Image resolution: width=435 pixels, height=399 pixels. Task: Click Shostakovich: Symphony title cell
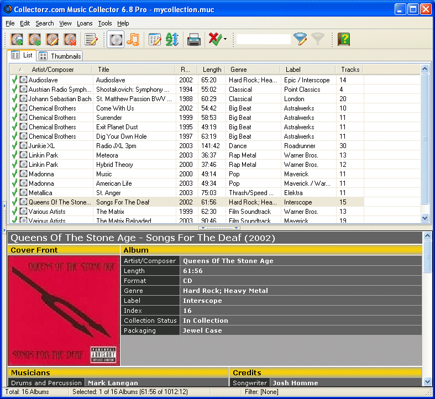point(134,90)
